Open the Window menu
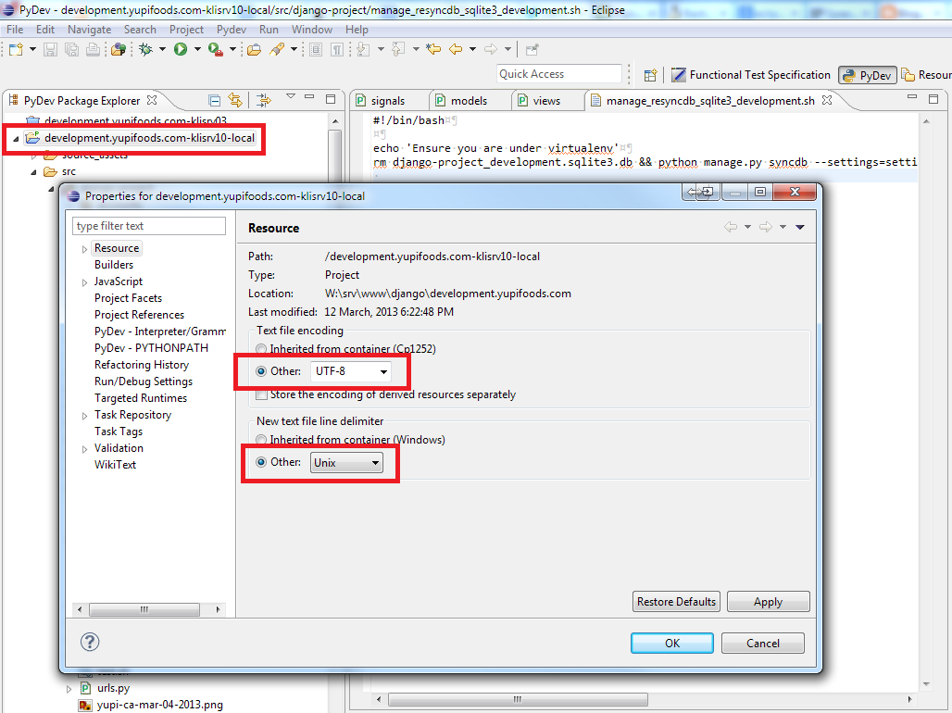Viewport: 952px width, 713px height. pyautogui.click(x=311, y=29)
